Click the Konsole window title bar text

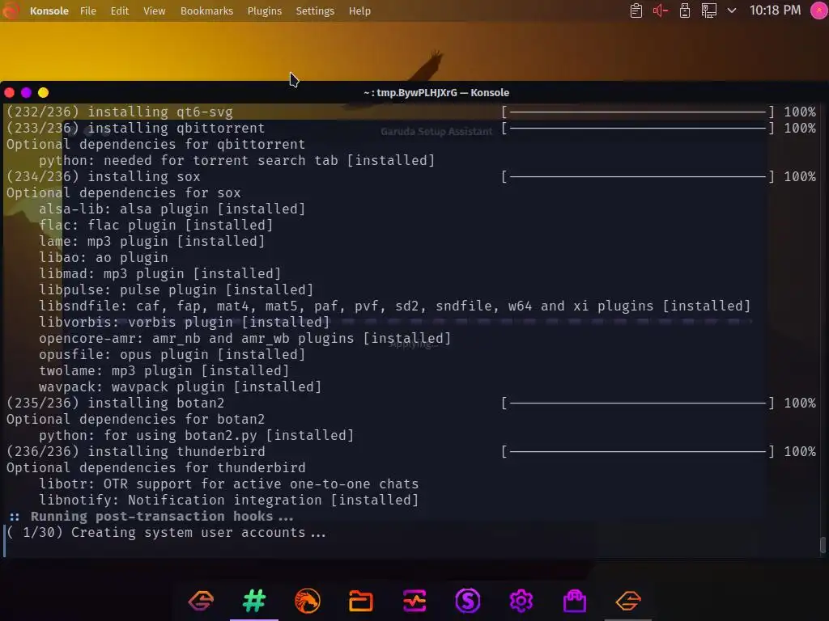(x=436, y=93)
